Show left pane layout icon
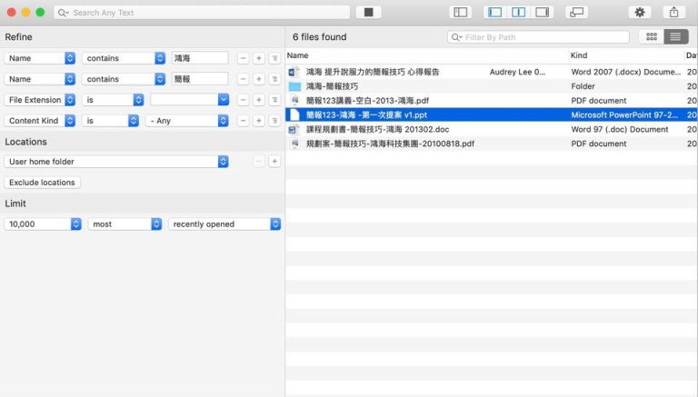This screenshot has width=698, height=397. click(x=495, y=13)
